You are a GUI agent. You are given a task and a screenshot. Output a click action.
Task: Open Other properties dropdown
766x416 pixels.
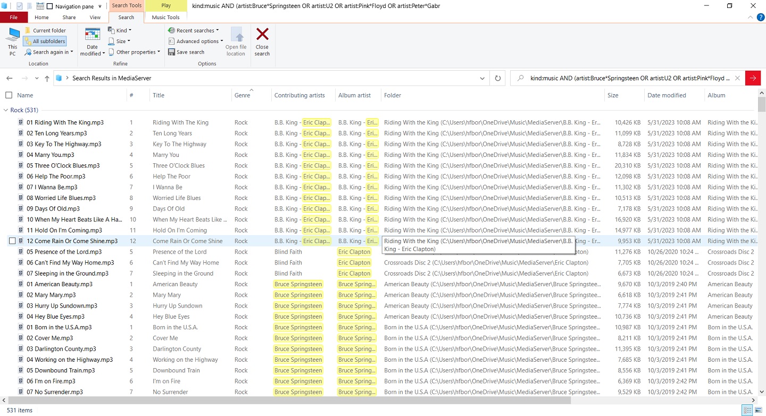coord(134,52)
